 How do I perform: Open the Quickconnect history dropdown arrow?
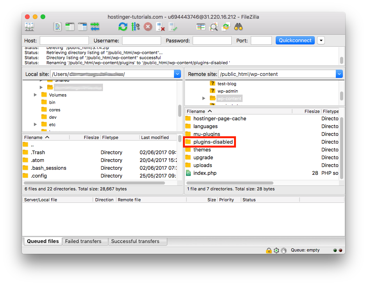pos(321,40)
